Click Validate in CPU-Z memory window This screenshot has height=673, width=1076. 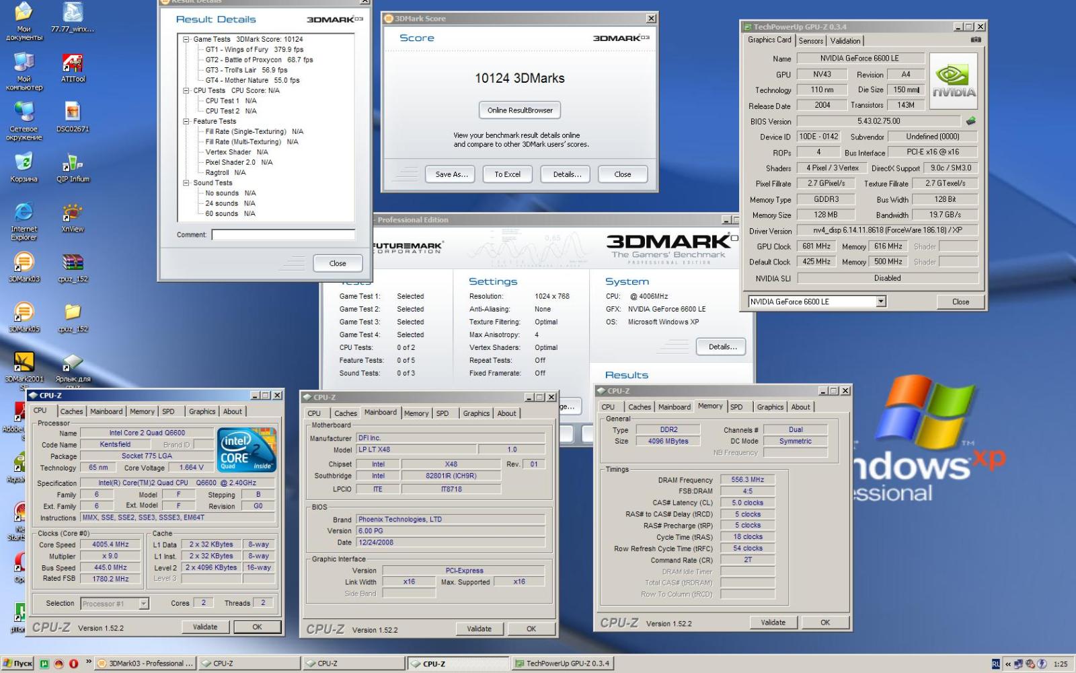(773, 623)
